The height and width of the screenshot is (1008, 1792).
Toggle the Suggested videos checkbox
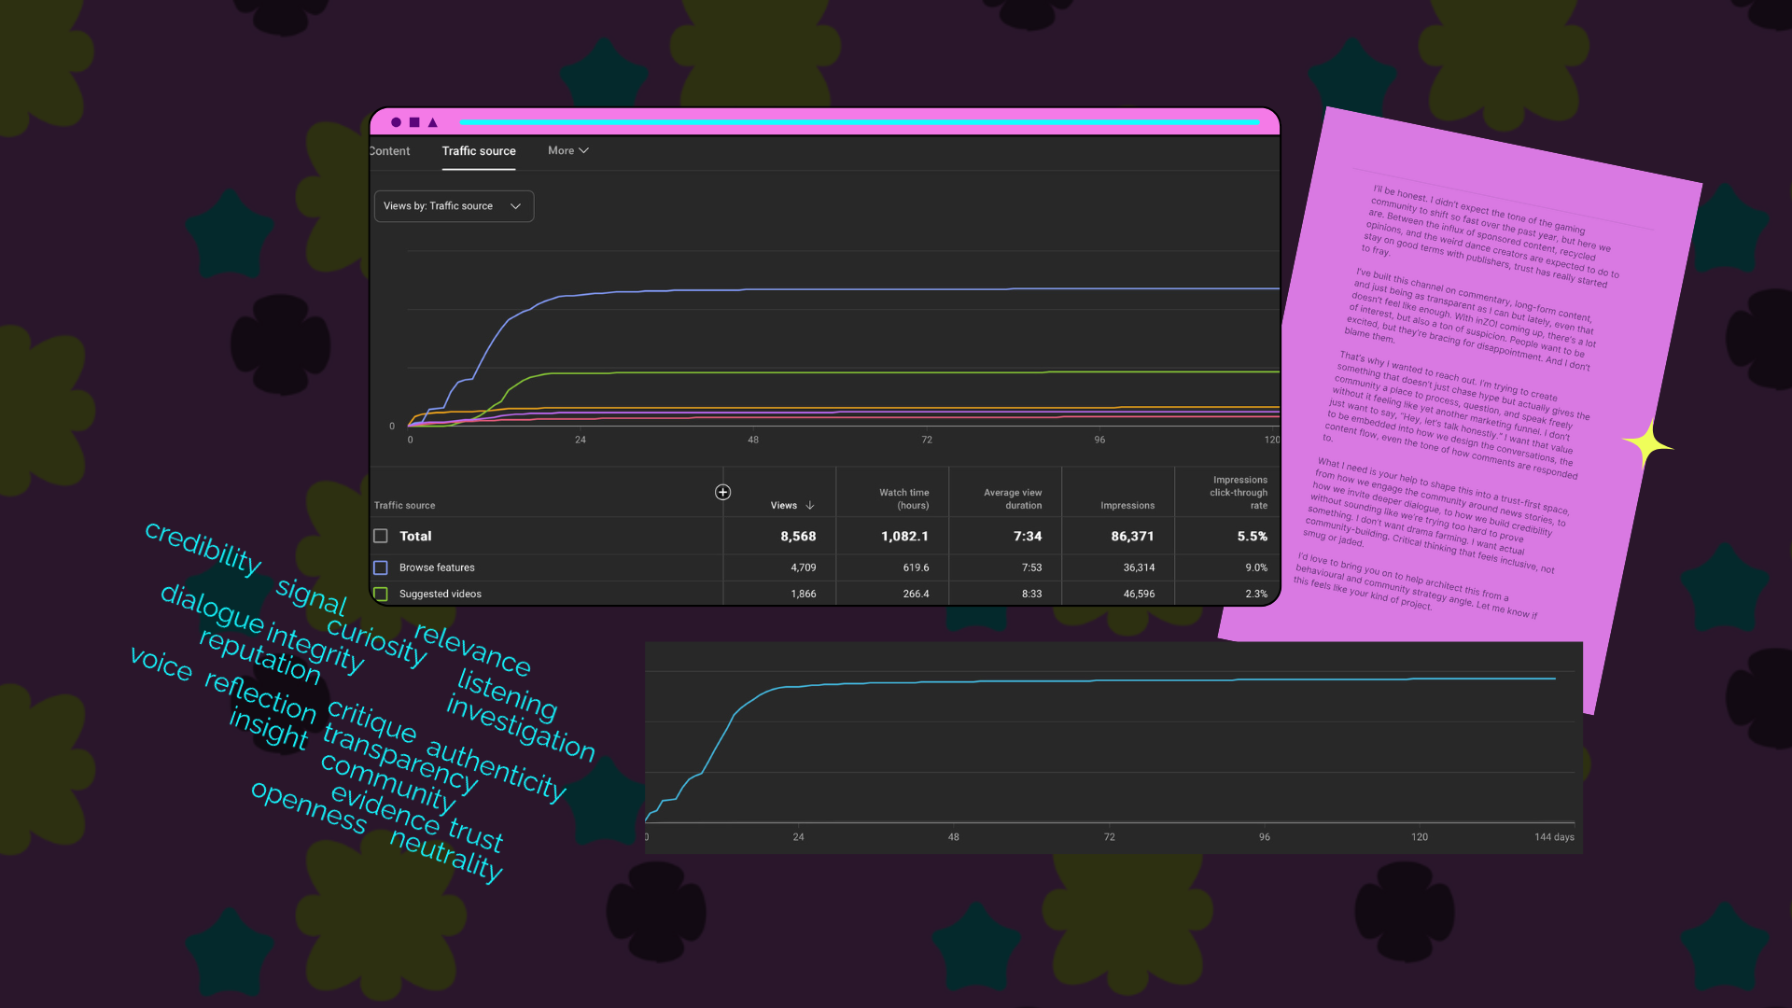point(381,594)
